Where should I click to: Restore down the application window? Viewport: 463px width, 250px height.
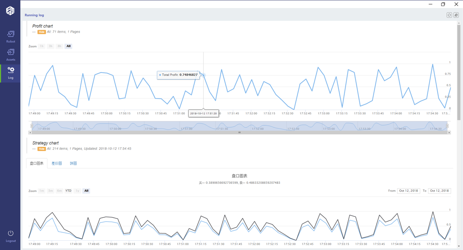[443, 4]
